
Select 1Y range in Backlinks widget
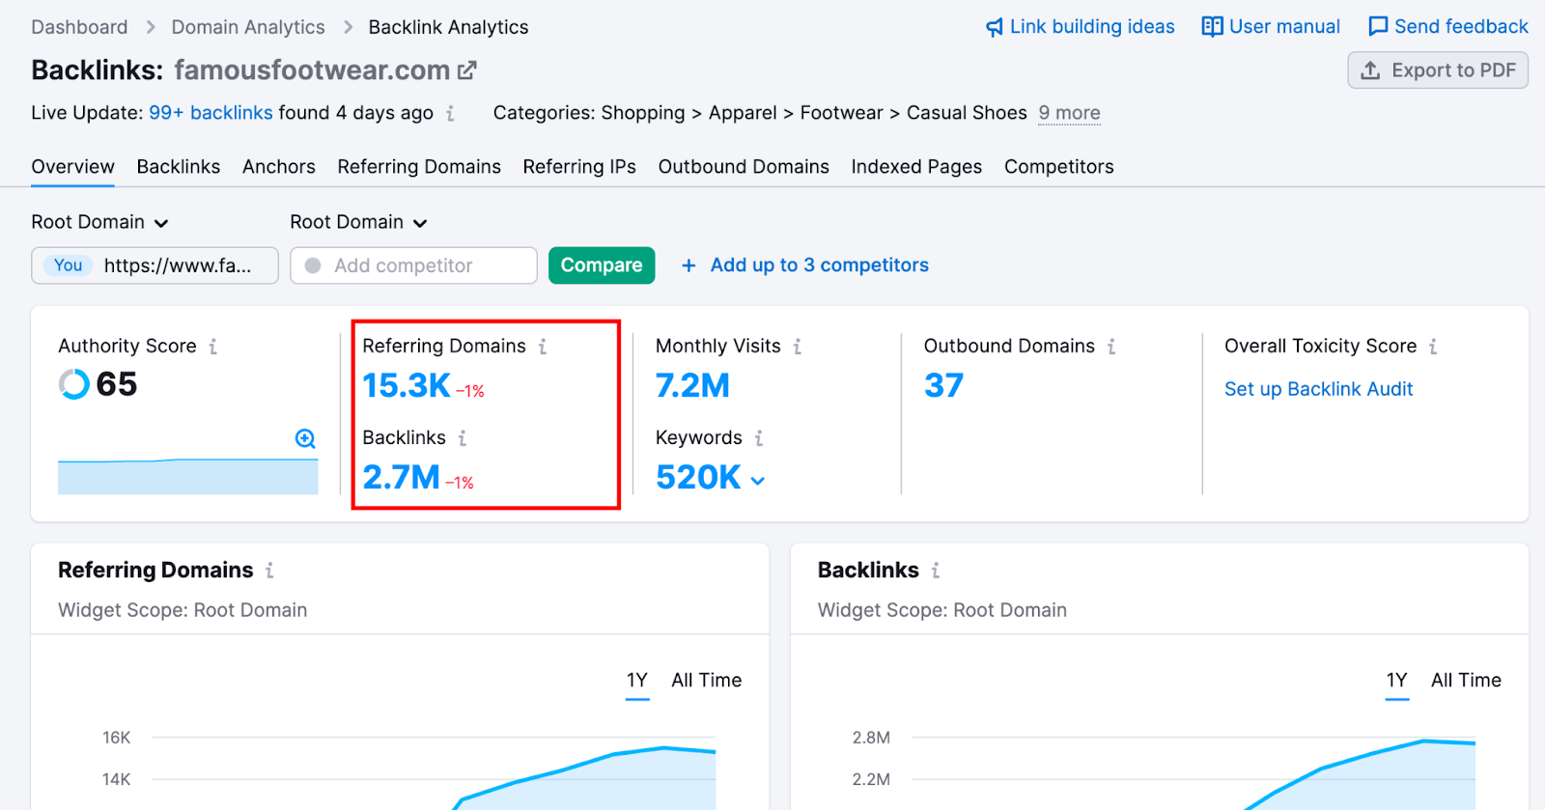coord(1396,681)
